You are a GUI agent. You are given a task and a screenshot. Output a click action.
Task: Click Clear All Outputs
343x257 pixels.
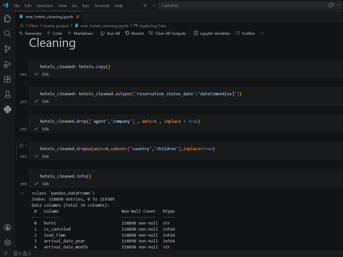(x=167, y=33)
